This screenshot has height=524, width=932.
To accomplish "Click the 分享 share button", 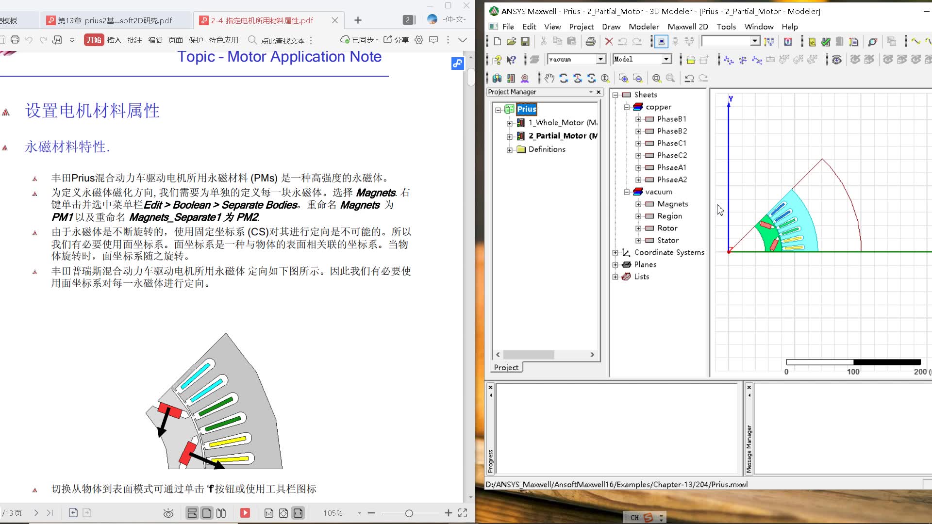I will pyautogui.click(x=396, y=40).
